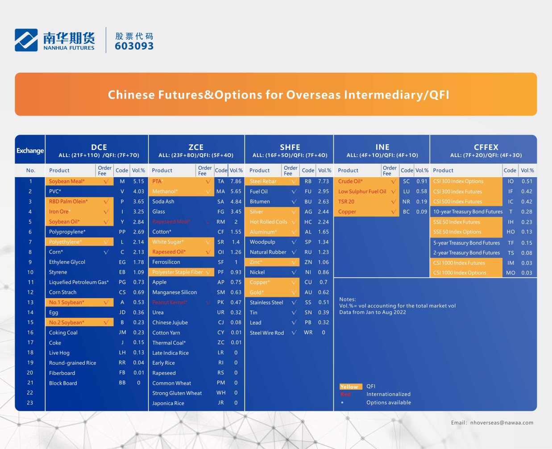Click the Soybean Meal* product cell
Screen dimensions: 552x449
(79, 182)
